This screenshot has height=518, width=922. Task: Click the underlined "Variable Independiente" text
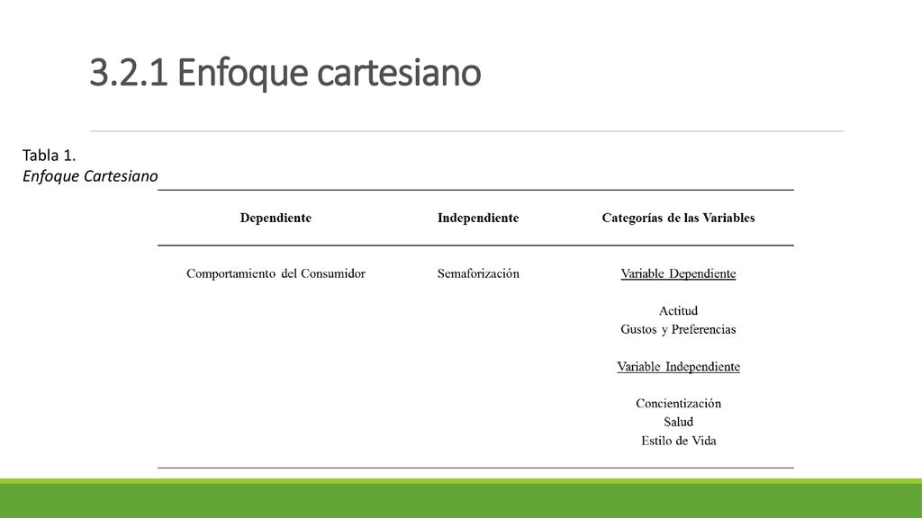(678, 367)
